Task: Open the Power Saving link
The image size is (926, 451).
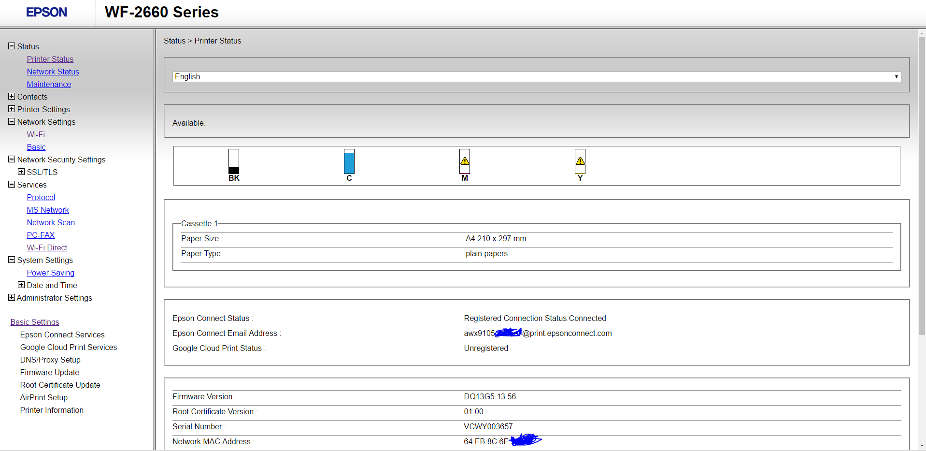Action: pos(51,273)
